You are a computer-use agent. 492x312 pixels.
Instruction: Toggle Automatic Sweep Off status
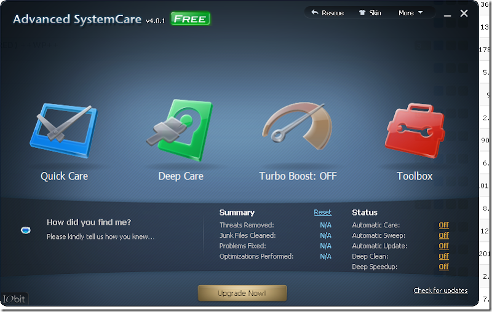[x=443, y=235]
